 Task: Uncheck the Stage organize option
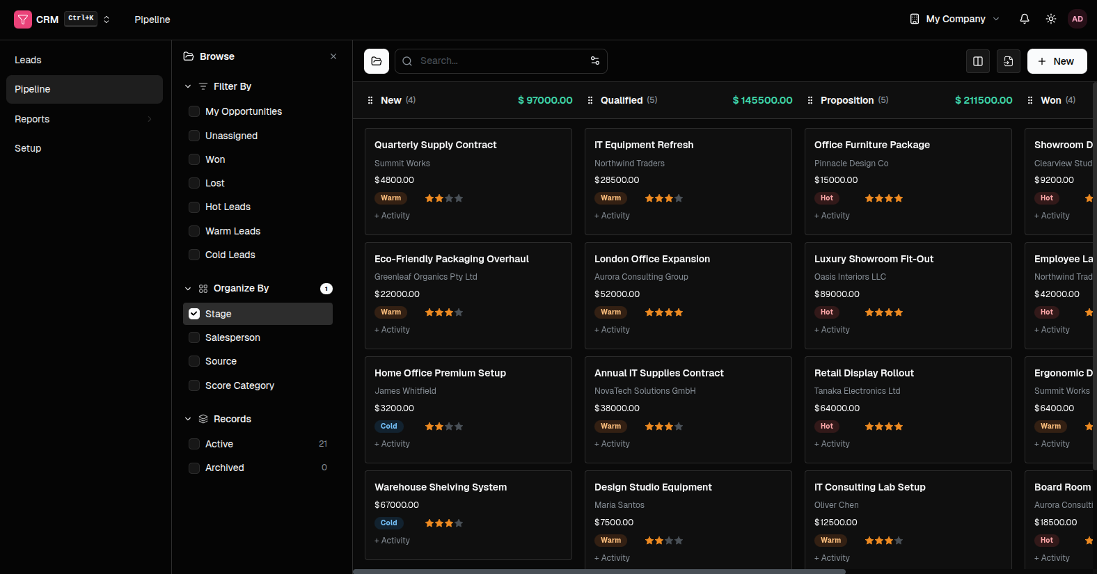tap(194, 314)
